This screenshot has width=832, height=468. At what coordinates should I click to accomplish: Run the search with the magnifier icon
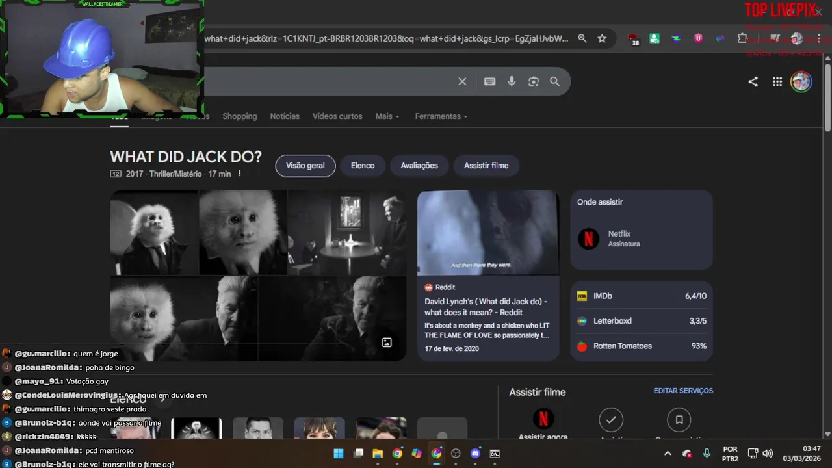554,81
